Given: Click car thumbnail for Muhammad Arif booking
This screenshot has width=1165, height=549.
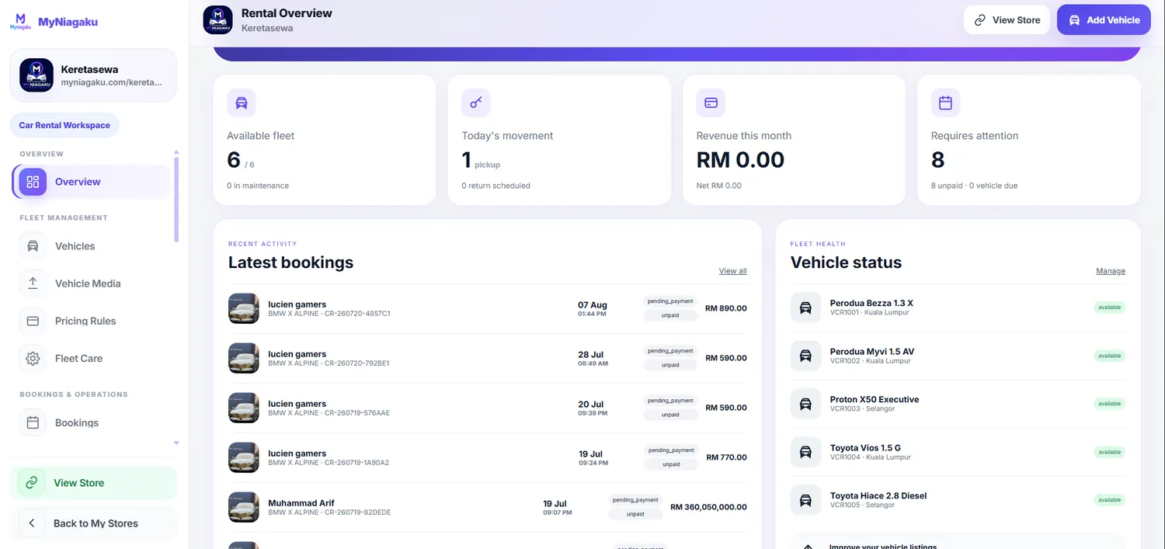Looking at the screenshot, I should (243, 507).
